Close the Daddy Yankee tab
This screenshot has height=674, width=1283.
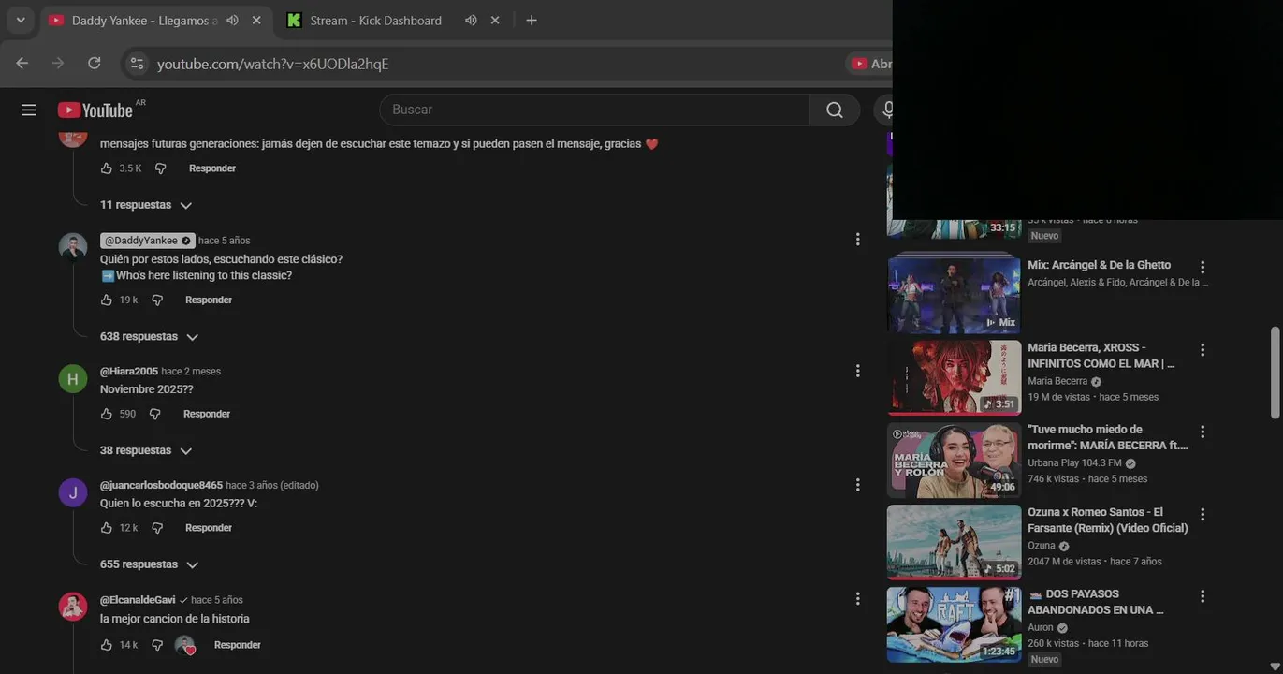click(256, 20)
